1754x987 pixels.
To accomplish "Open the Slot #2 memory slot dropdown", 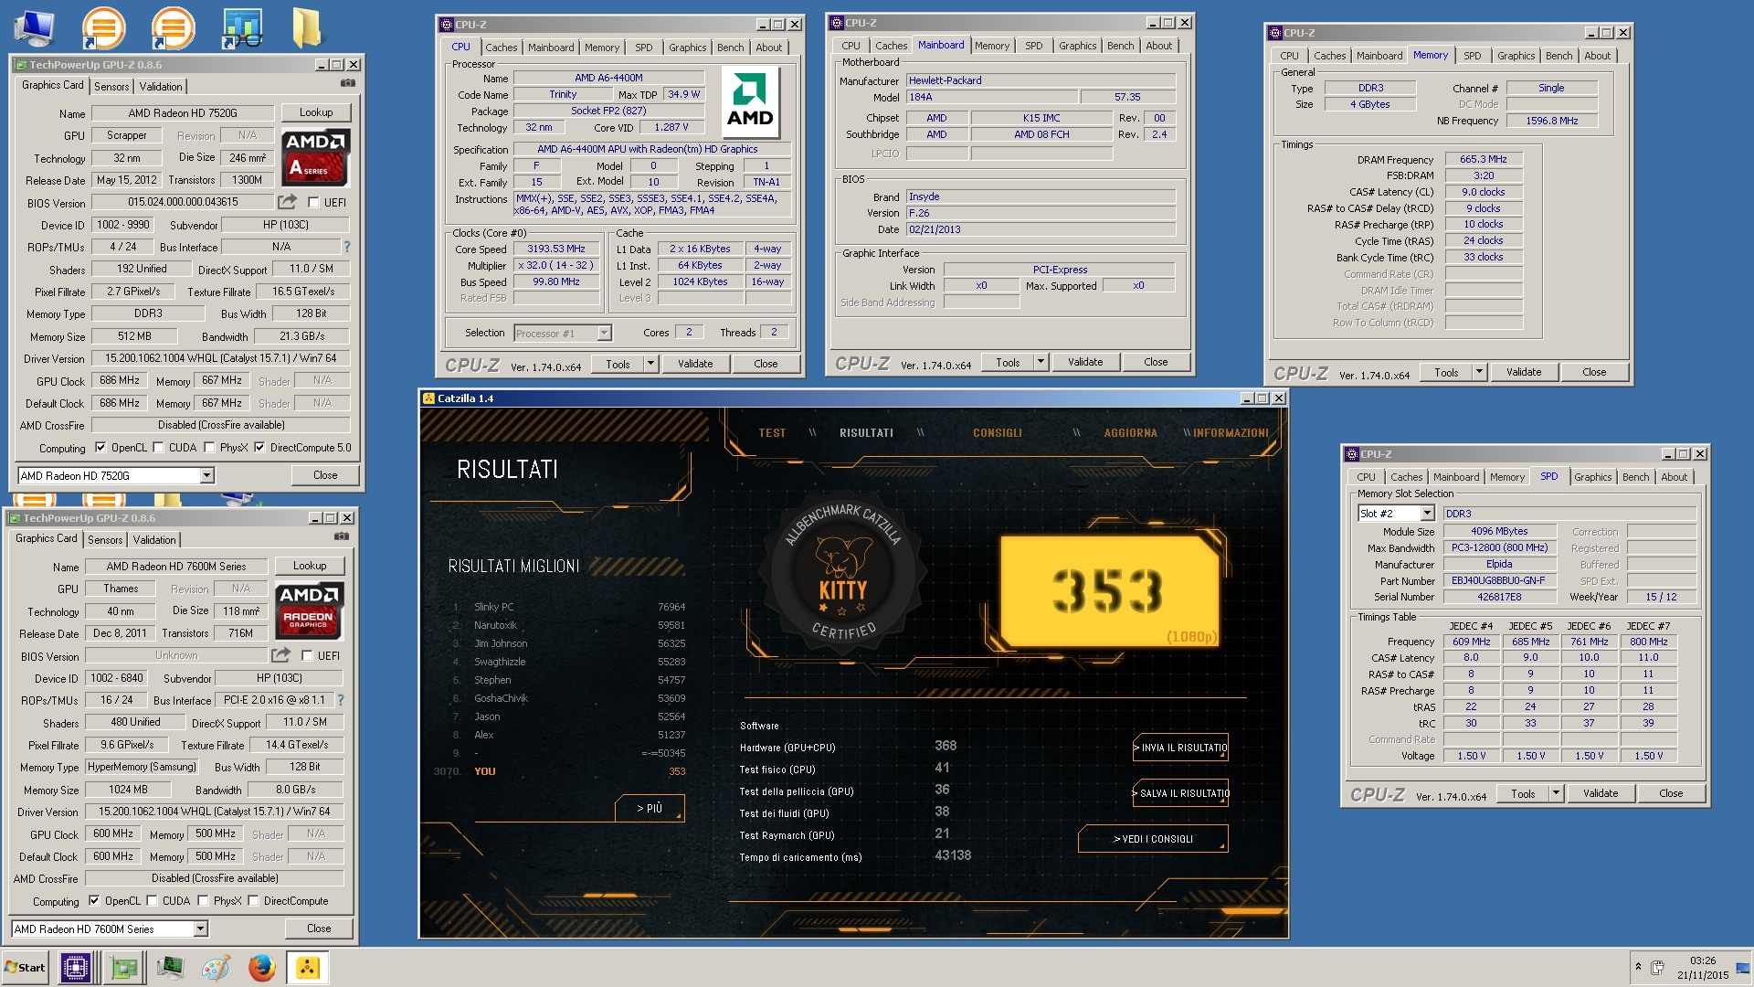I will [x=1427, y=514].
